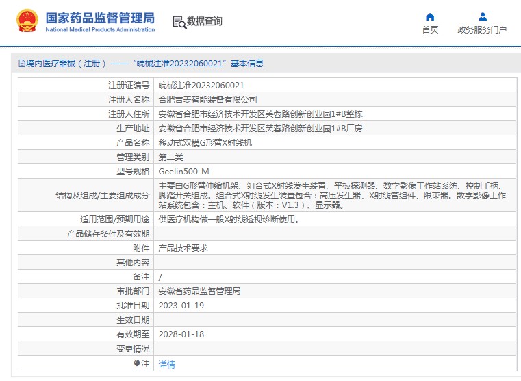Click the national emblem logo

27,21
